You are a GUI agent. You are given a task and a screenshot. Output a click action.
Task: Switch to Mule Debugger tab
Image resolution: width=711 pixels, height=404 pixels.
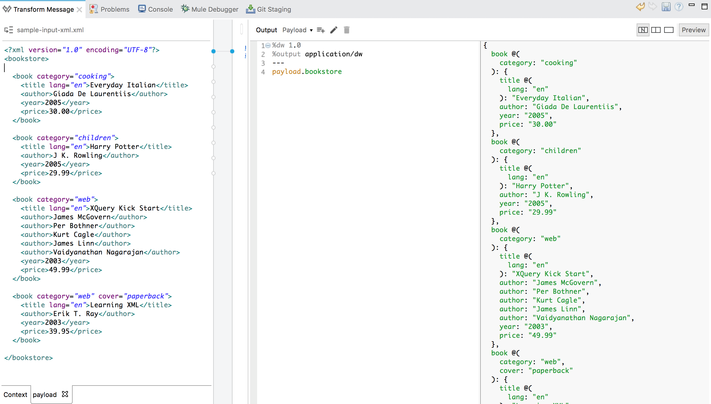tap(210, 9)
